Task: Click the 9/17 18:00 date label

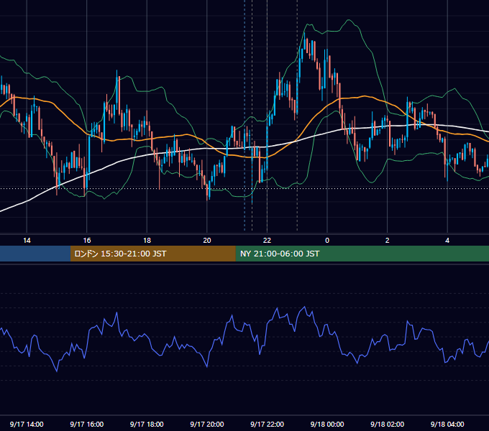Action: tap(147, 424)
